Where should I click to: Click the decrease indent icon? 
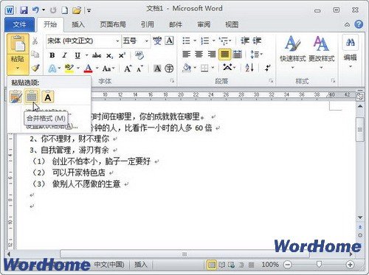coord(245,41)
